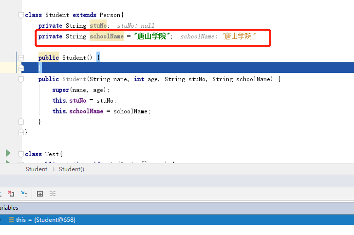
Task: Click green run gutter icon beside class Test
Action: tap(8, 153)
